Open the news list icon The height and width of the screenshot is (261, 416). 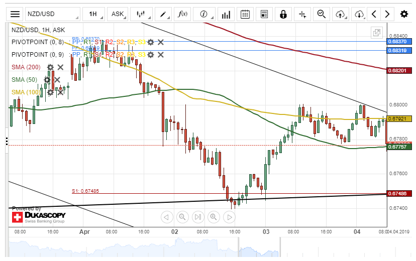tap(264, 14)
